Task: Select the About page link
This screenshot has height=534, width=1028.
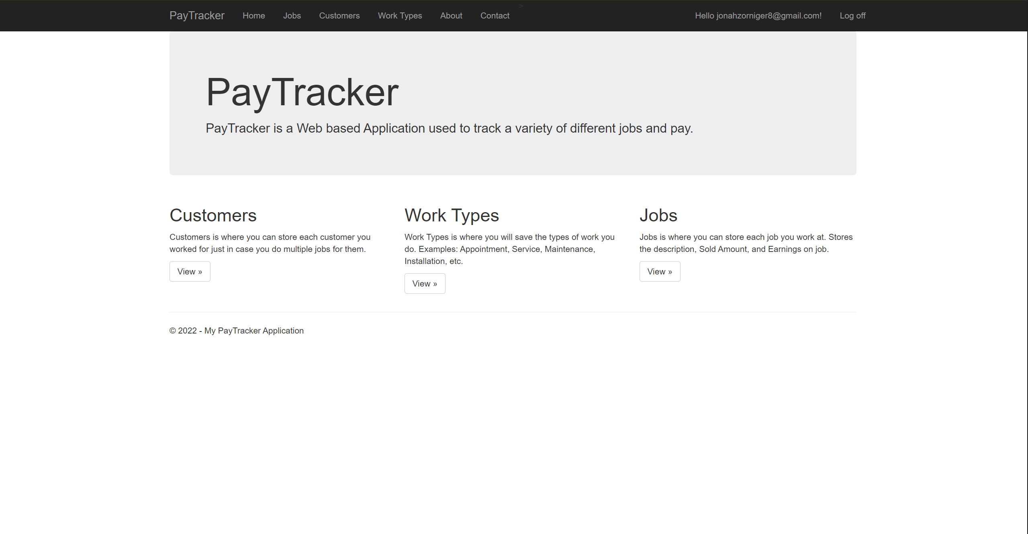Action: 451,15
